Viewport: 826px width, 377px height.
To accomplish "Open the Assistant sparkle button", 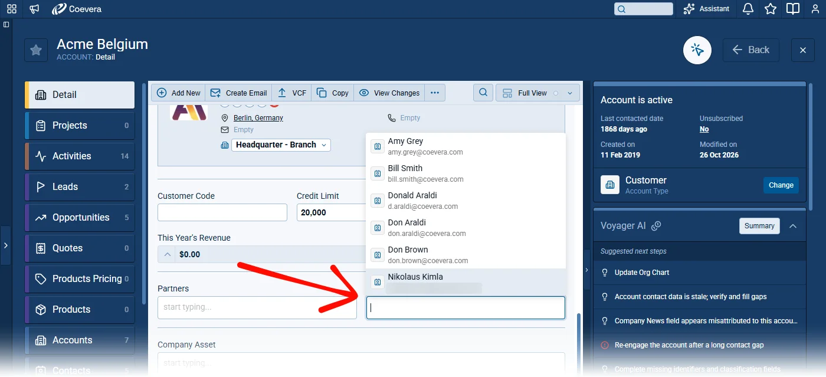I will pos(706,9).
